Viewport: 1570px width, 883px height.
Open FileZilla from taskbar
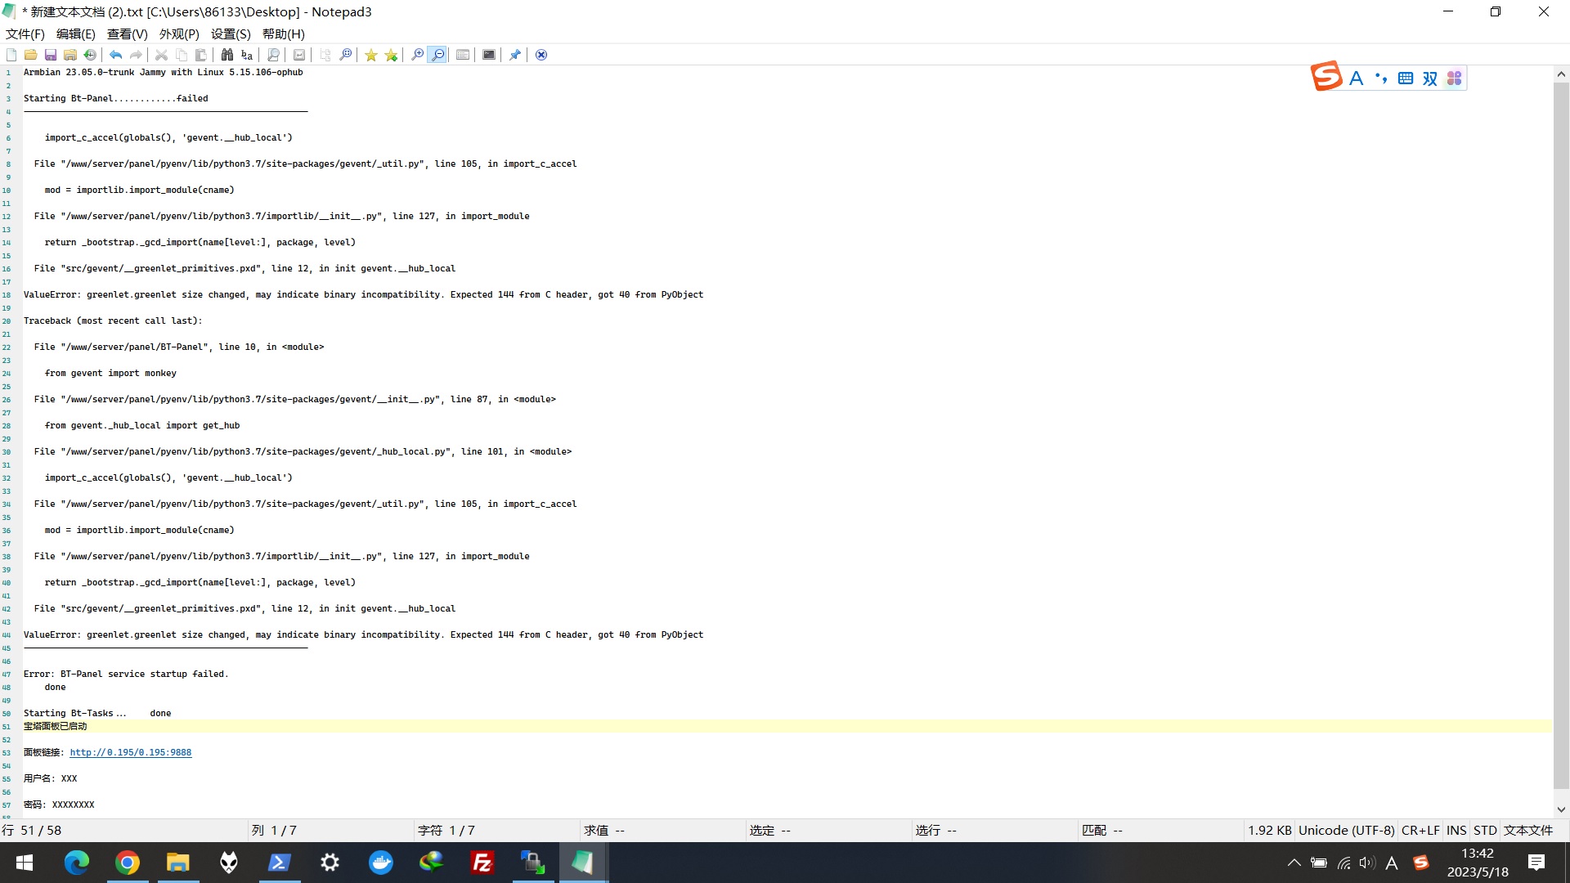click(x=482, y=863)
